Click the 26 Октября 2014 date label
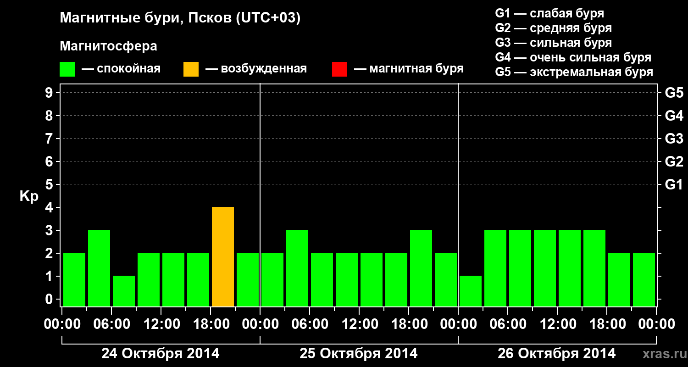The image size is (688, 367). (x=557, y=354)
